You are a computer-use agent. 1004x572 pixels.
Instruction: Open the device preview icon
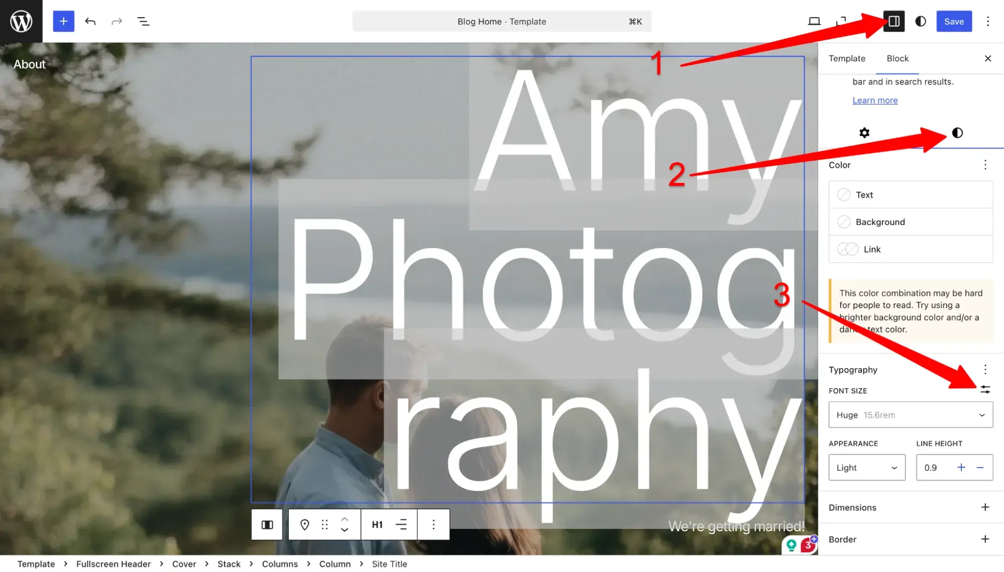pyautogui.click(x=814, y=21)
